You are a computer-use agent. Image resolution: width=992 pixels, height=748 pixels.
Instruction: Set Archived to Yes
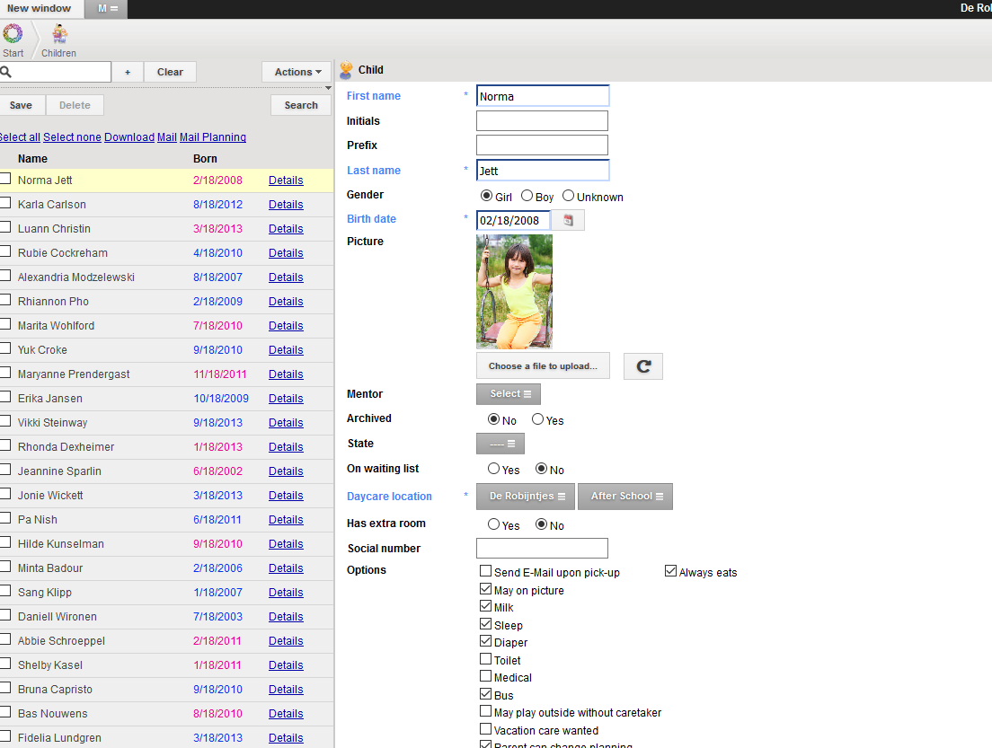[537, 419]
